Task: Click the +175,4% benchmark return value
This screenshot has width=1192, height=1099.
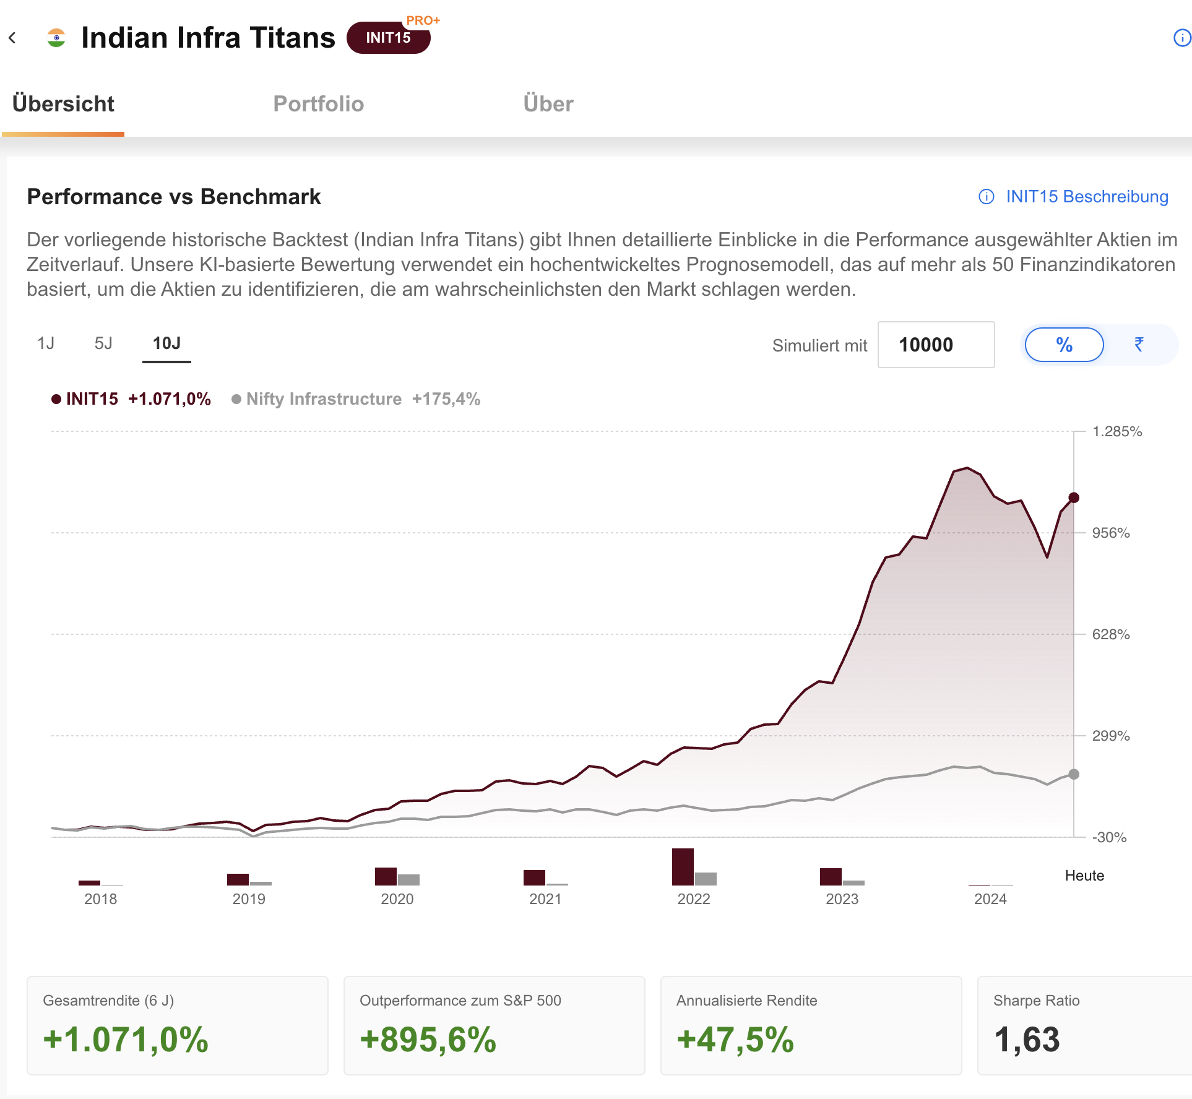Action: pyautogui.click(x=446, y=399)
